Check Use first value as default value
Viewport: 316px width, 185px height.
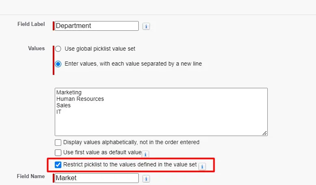58,153
